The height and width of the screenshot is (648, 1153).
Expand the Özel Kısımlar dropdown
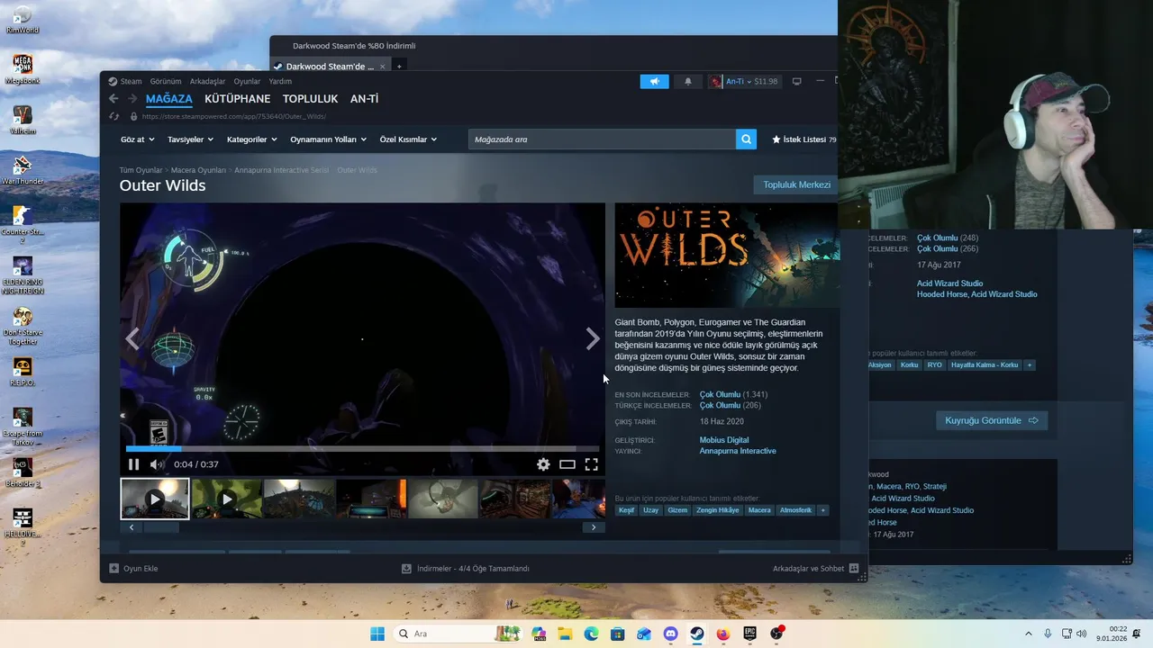coord(408,139)
